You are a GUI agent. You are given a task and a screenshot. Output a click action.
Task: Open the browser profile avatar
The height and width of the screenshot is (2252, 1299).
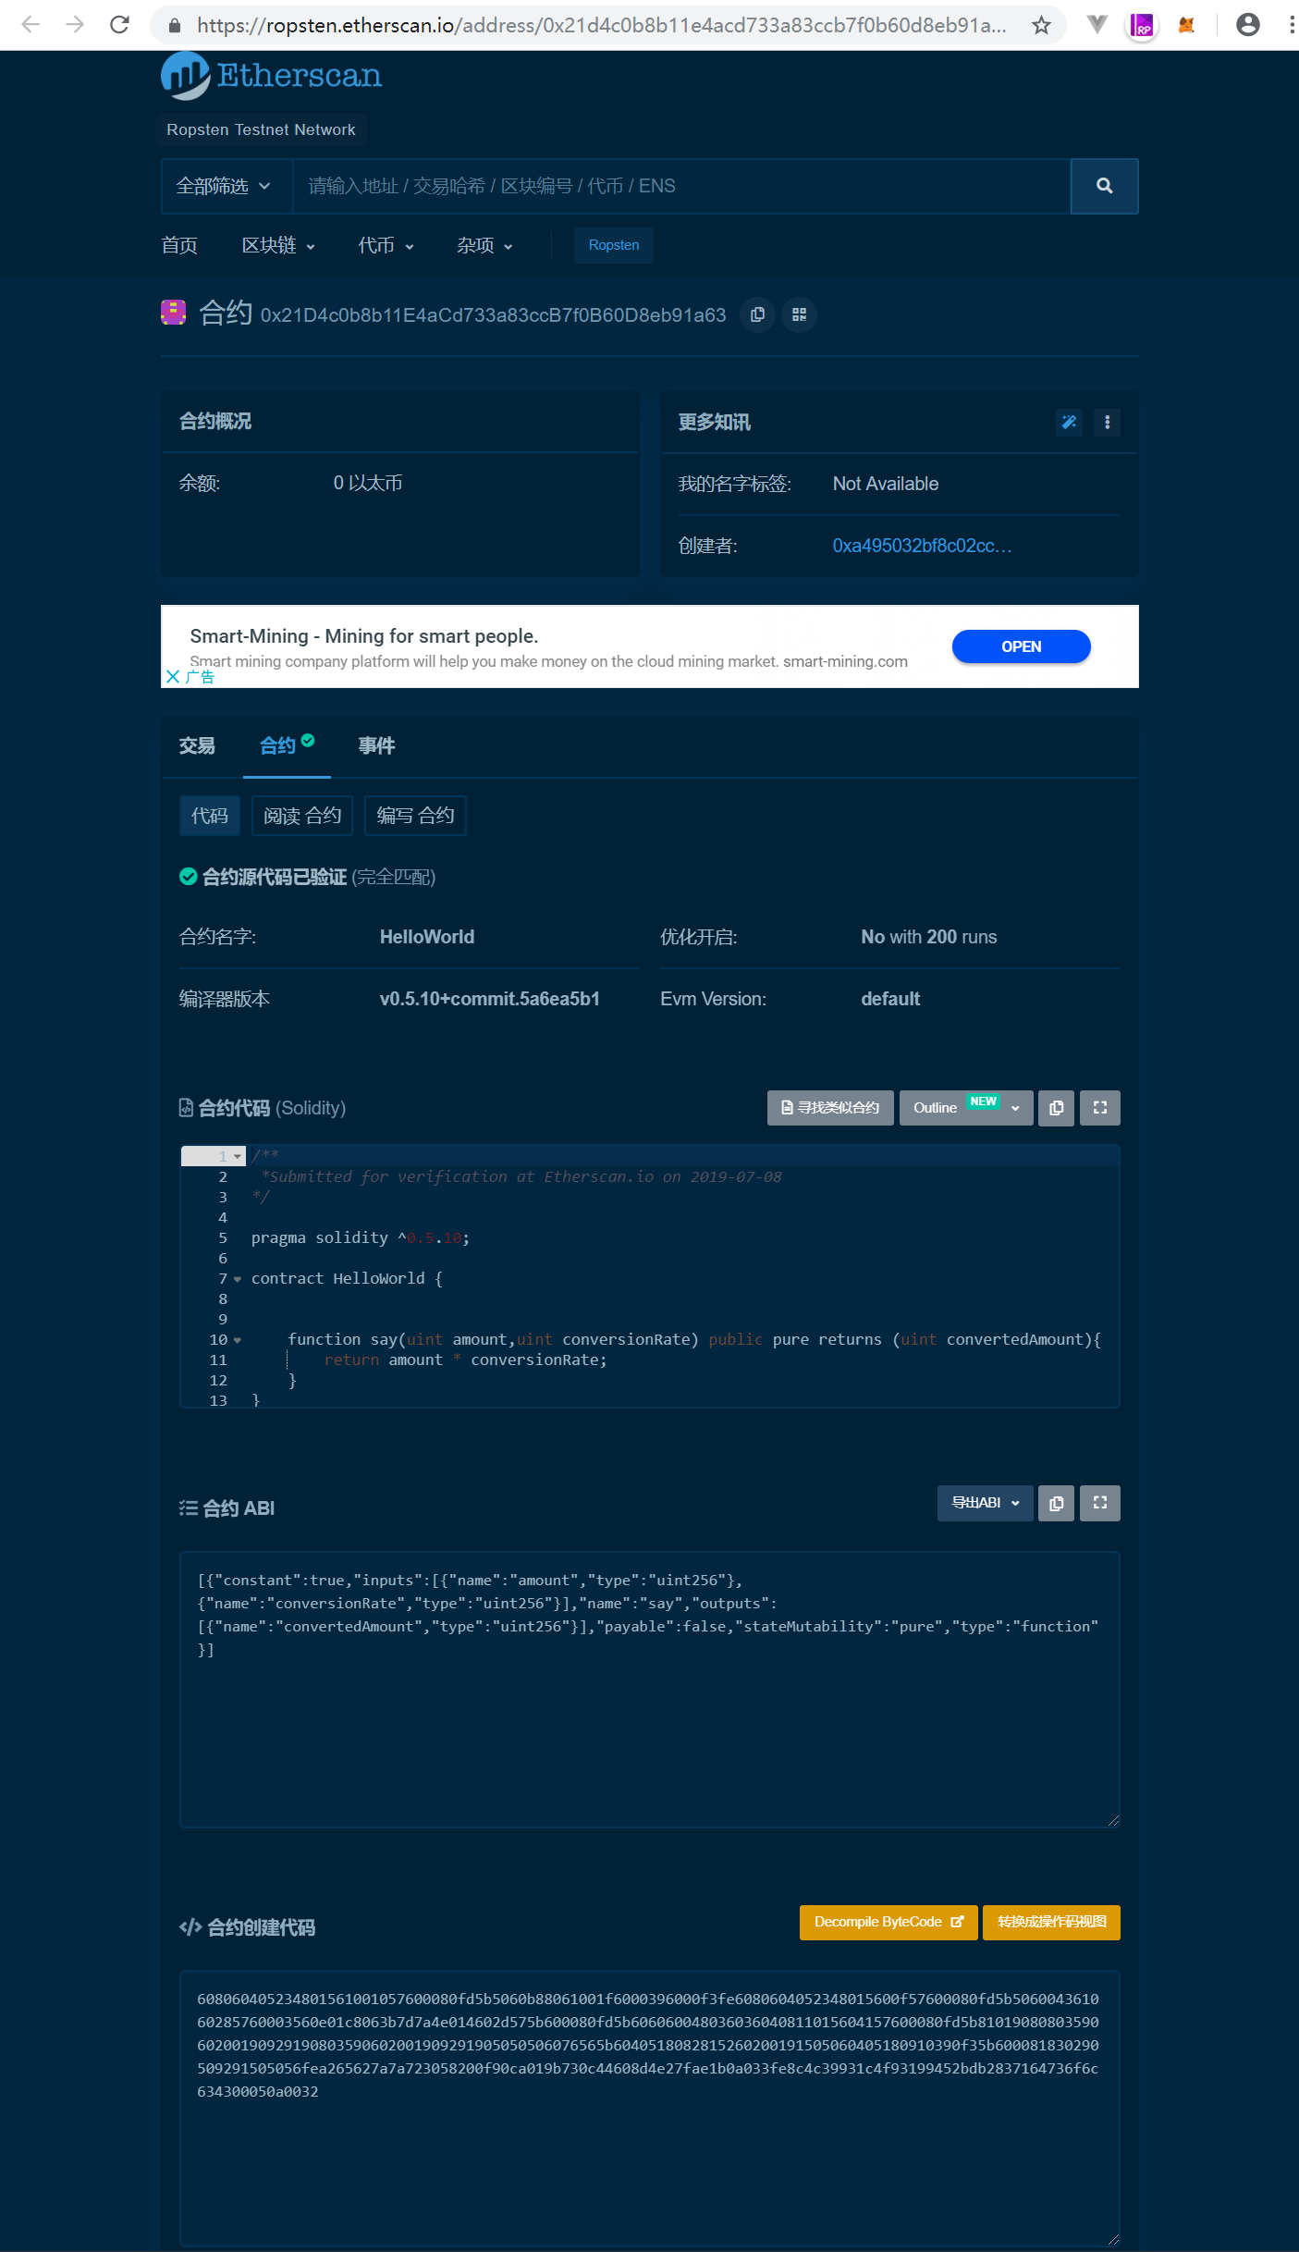click(x=1248, y=25)
